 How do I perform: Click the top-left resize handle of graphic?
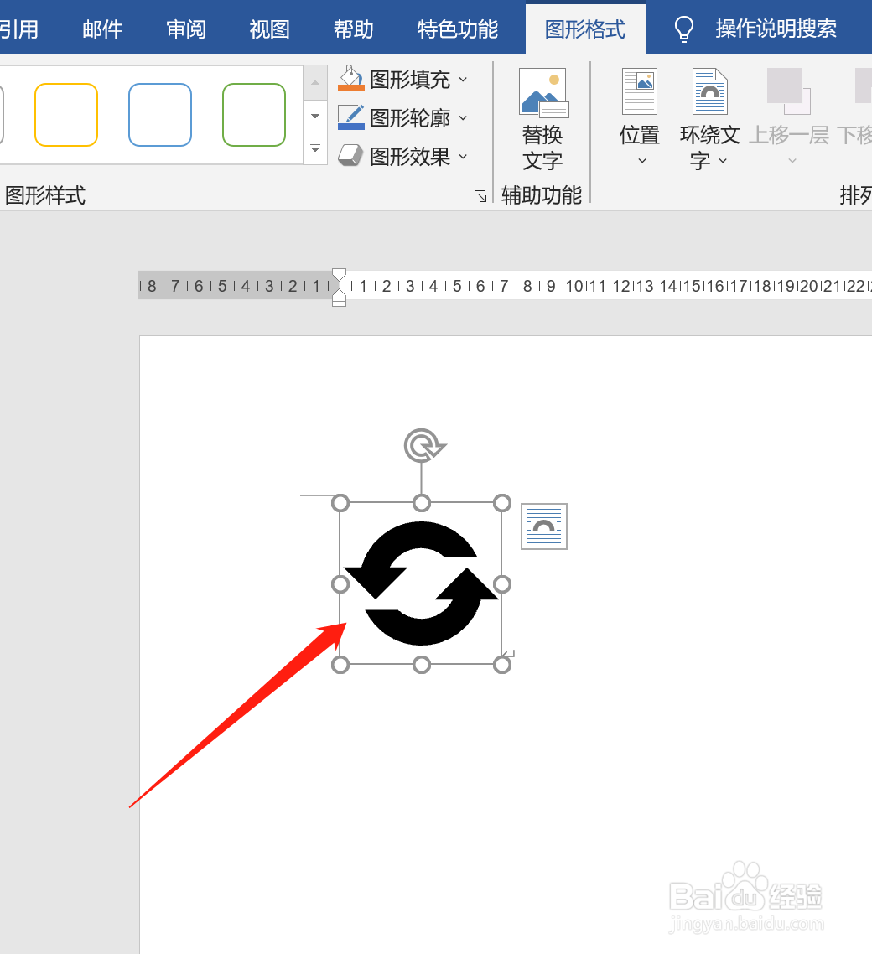click(340, 502)
